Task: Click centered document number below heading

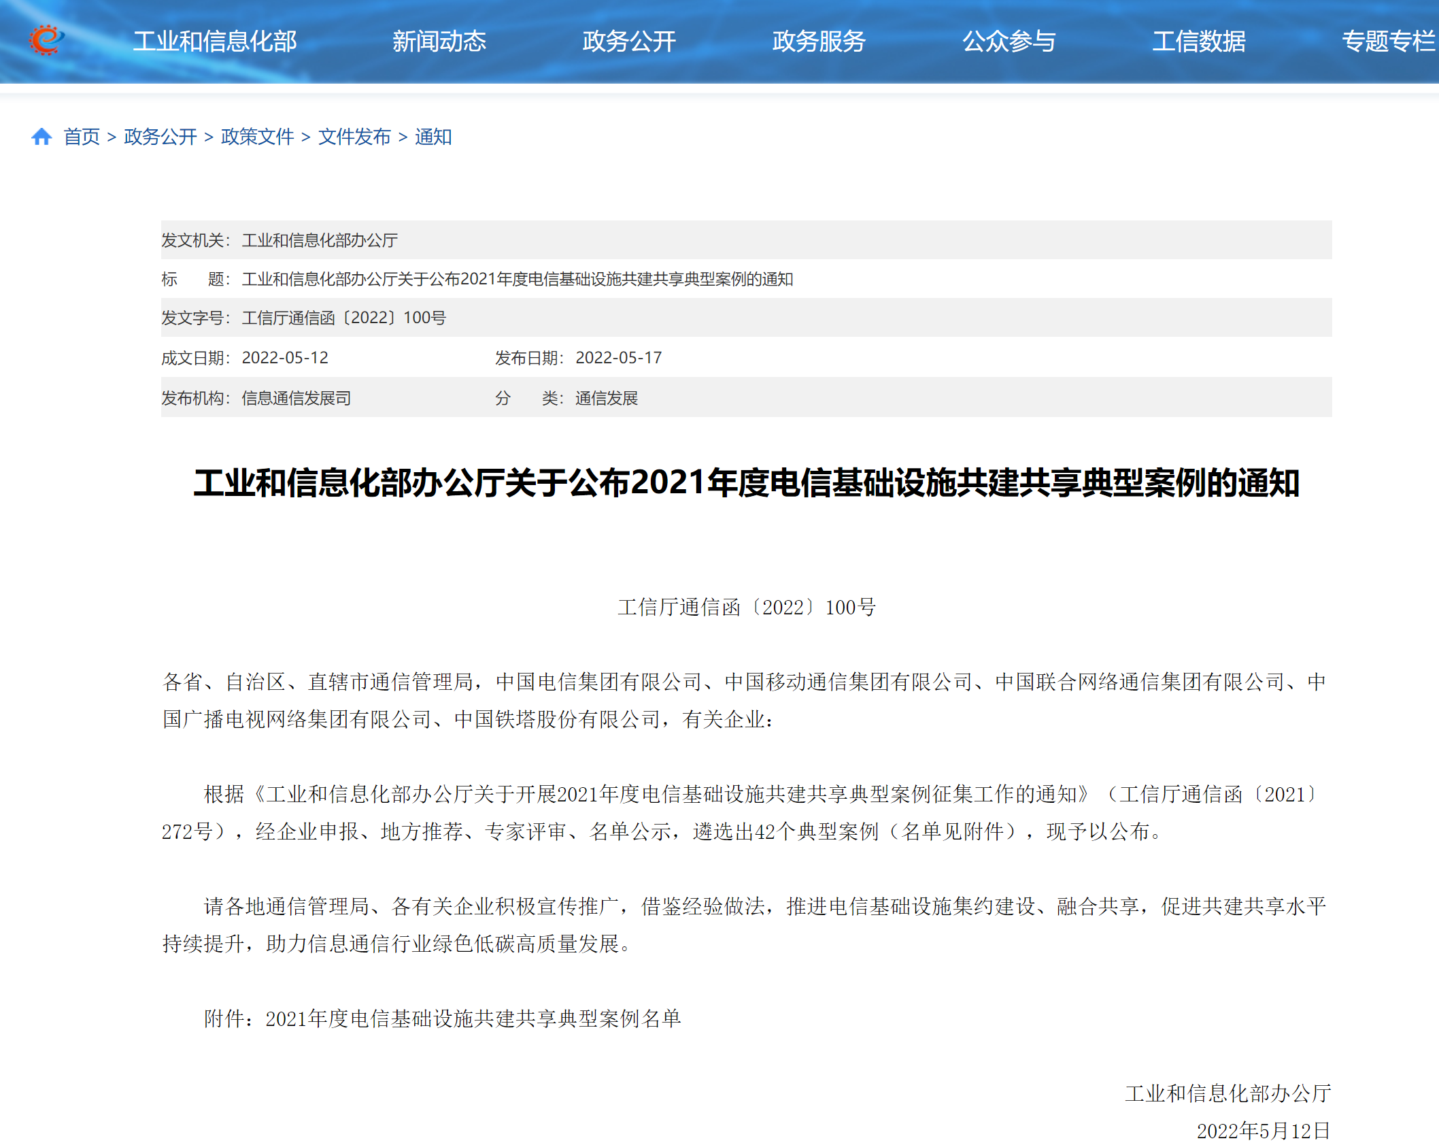Action: coord(747,607)
